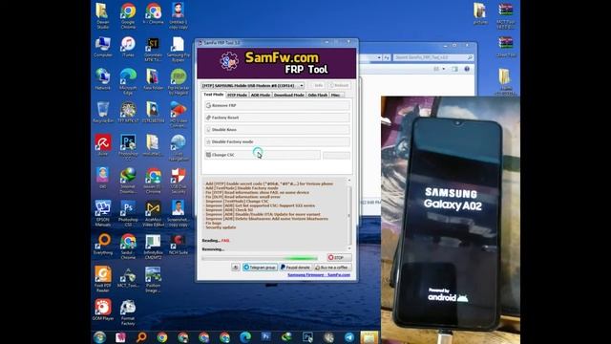Open the AceMovi Video Editor desktop icon
611x344 pixels.
pos(153,213)
